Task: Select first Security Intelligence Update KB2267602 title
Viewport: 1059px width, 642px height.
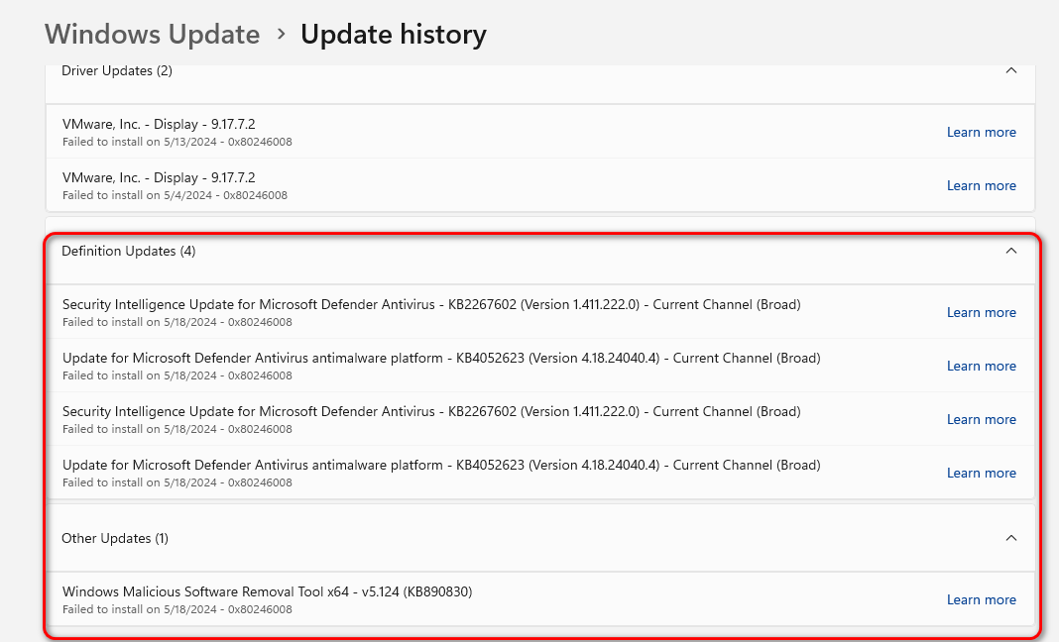Action: [x=431, y=304]
